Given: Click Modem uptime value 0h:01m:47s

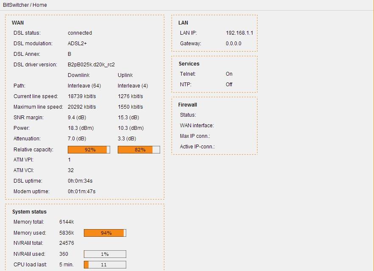Looking at the screenshot, I should [x=82, y=191].
